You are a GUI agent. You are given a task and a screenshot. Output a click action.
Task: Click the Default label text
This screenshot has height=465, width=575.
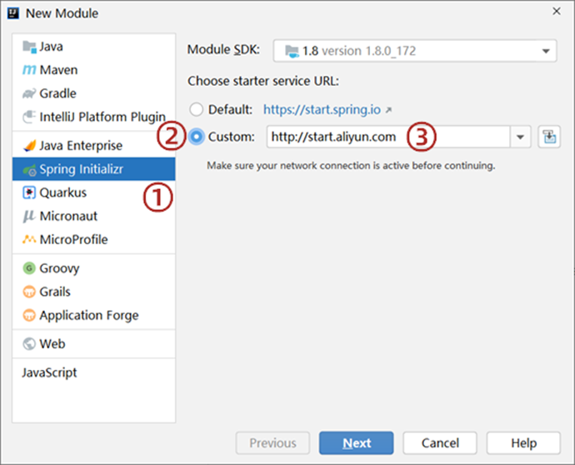coord(230,109)
